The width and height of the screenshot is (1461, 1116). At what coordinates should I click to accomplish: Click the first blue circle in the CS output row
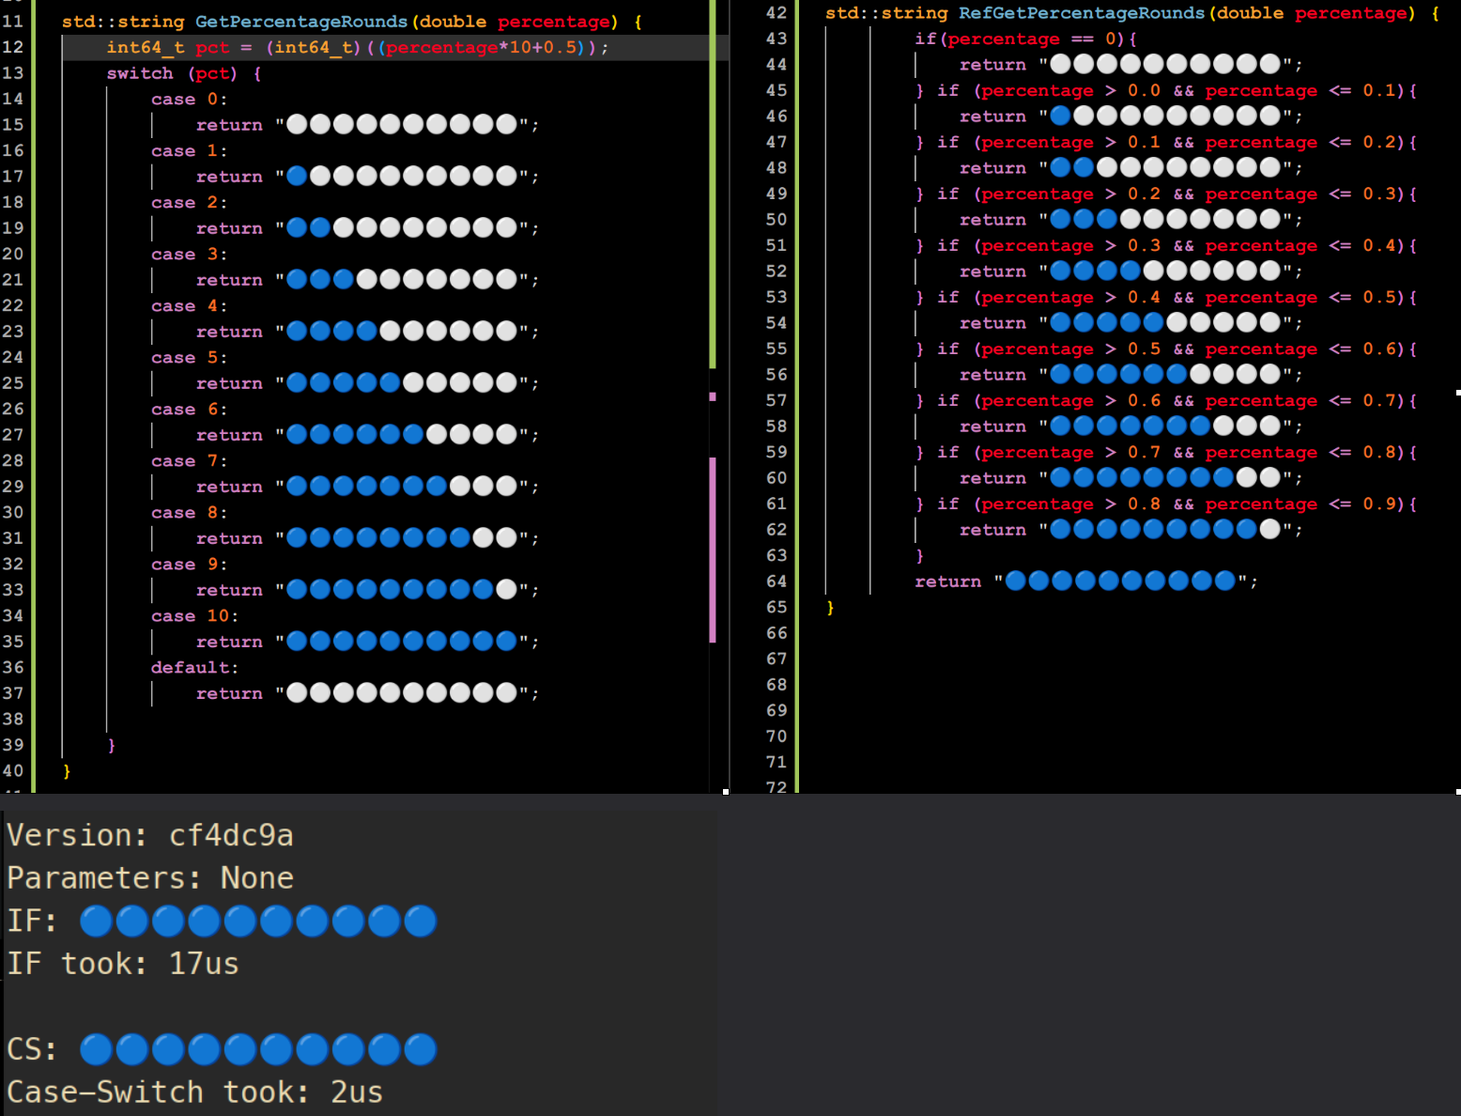click(96, 1049)
